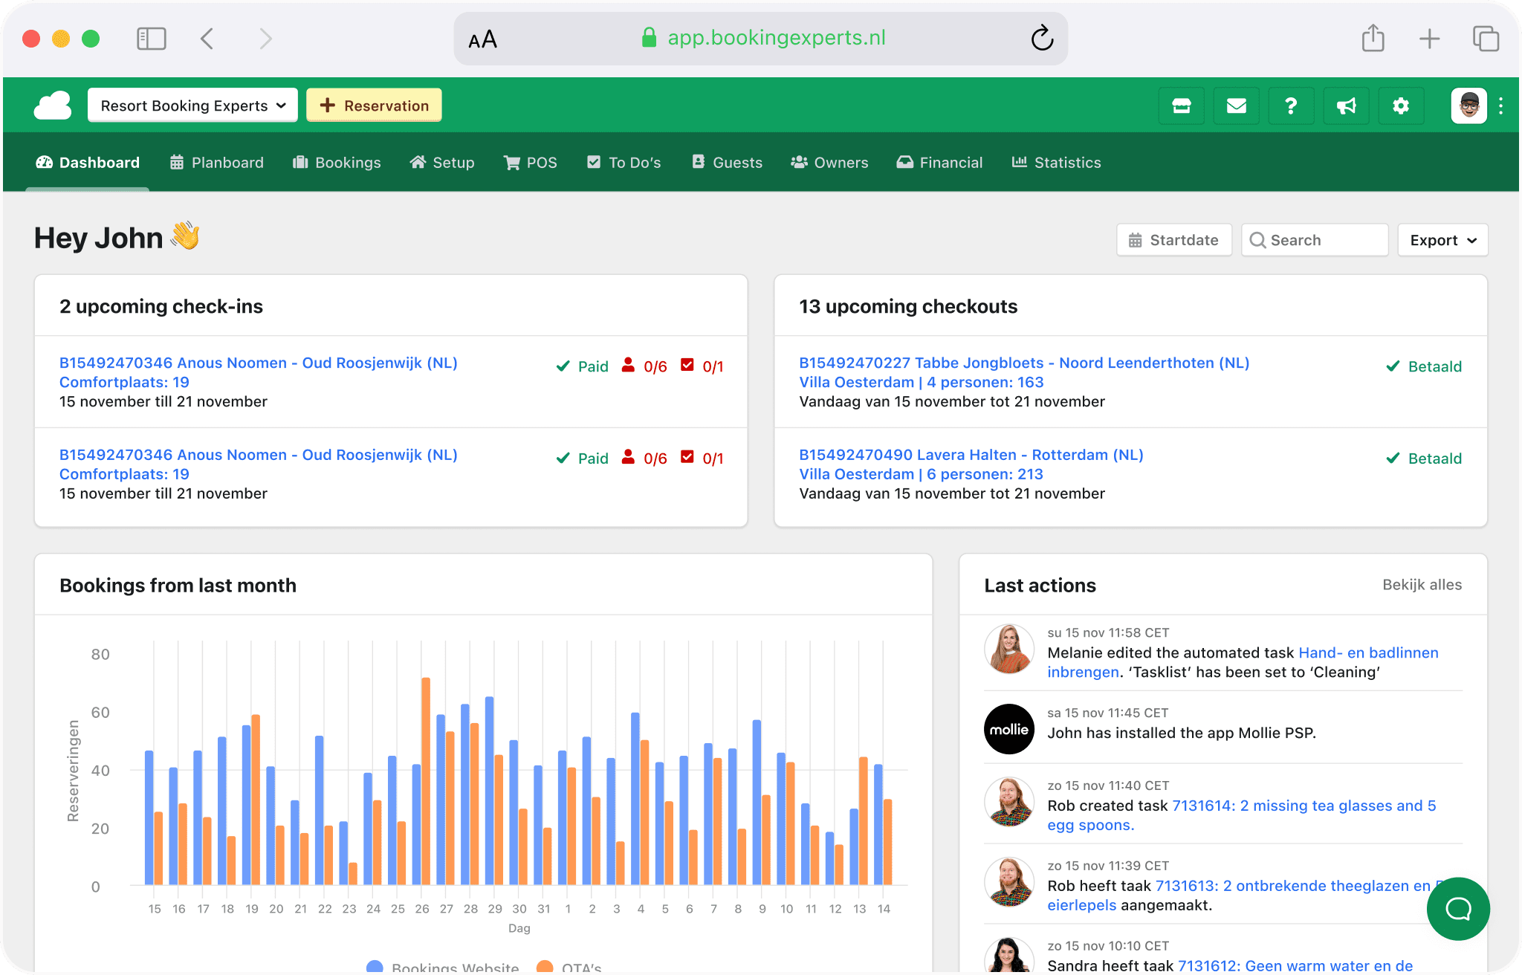This screenshot has width=1522, height=975.
Task: Open the megaphone announcements icon
Action: pos(1346,106)
